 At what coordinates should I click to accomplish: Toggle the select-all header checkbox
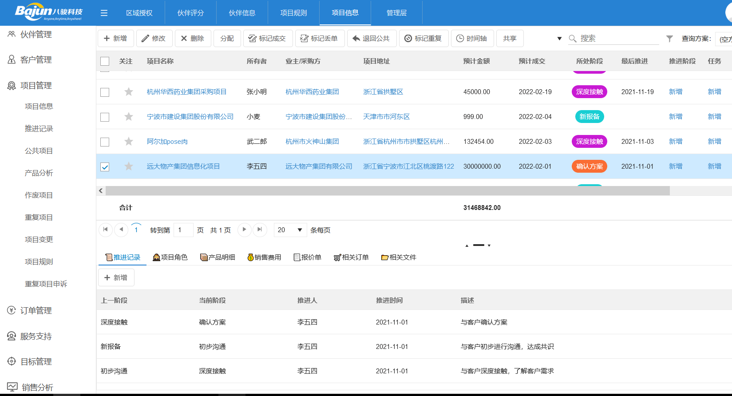coord(105,61)
